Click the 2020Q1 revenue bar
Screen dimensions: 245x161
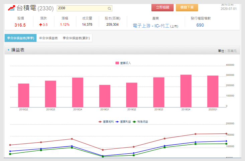213,91
